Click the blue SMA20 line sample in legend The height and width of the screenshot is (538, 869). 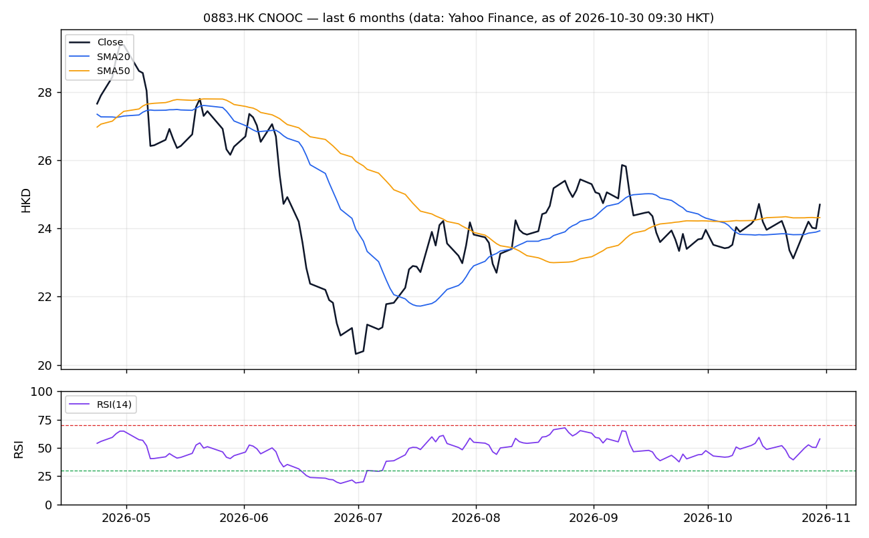pyautogui.click(x=81, y=57)
